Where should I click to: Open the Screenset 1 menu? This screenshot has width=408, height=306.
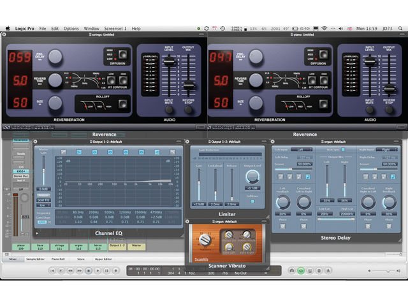coord(115,29)
